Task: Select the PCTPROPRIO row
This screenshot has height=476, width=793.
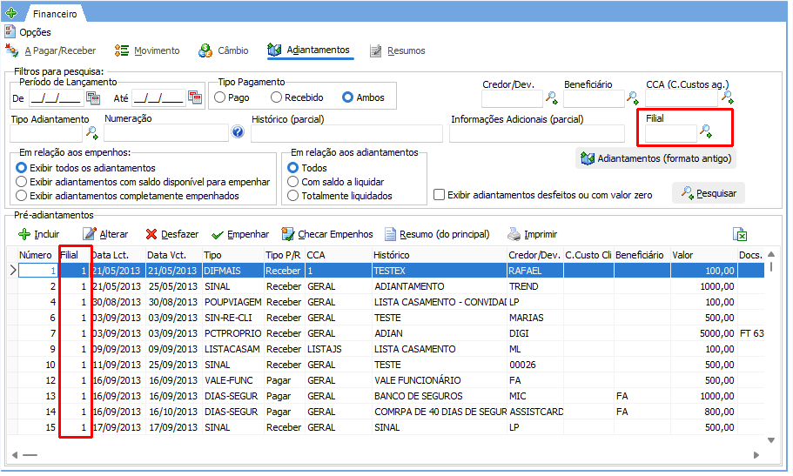Action: pyautogui.click(x=391, y=333)
